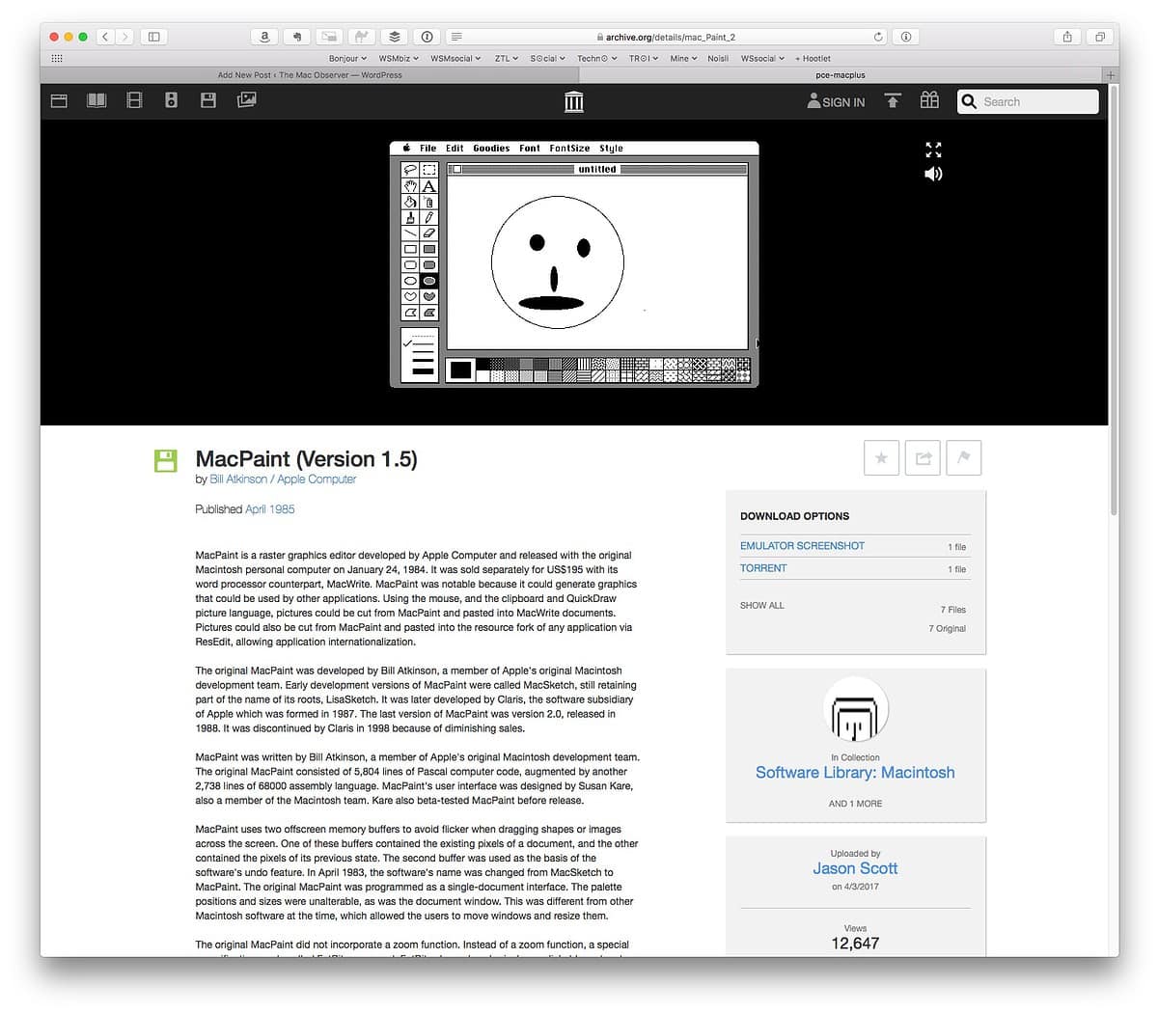Open the Style menu in MacPaint
Viewport: 1158px width, 1013px height.
pos(611,149)
